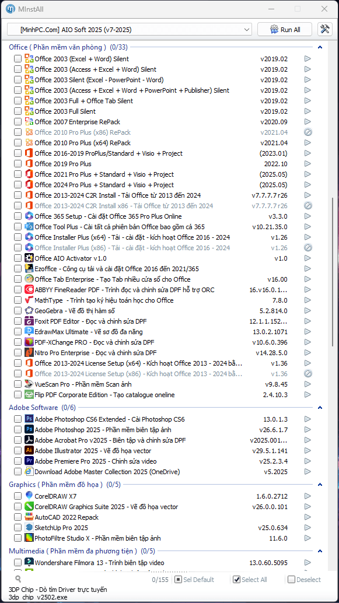
Task: Collapse the Office section arrow
Action: click(x=320, y=47)
